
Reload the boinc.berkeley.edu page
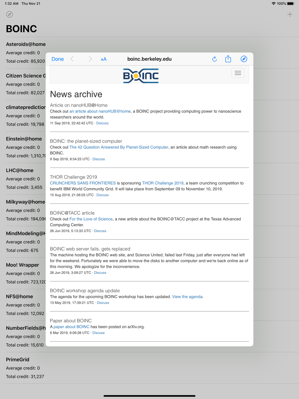coord(214,59)
